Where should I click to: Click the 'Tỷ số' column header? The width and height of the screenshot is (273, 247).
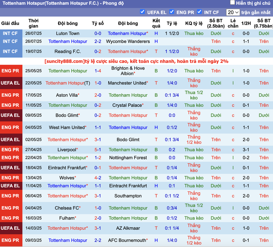tap(98, 23)
